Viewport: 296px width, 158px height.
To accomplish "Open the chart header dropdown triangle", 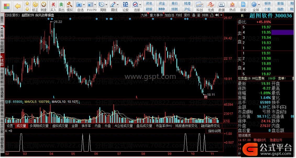I will (x=221, y=15).
